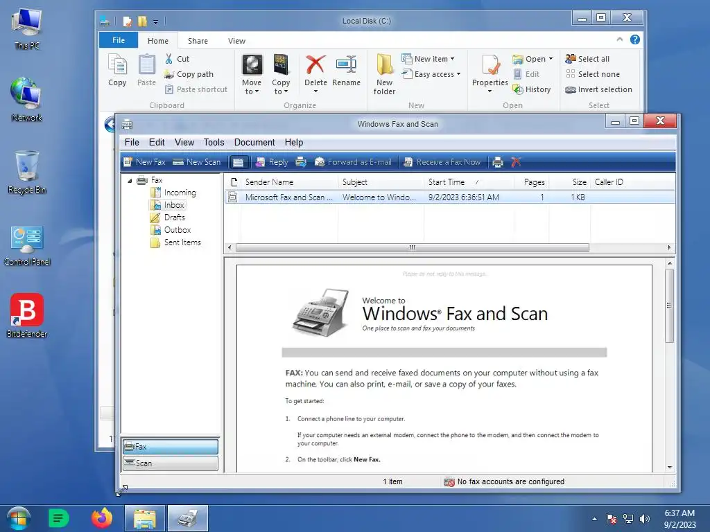
Task: Click Paste shortcut in the Clipboard group
Action: click(x=196, y=89)
